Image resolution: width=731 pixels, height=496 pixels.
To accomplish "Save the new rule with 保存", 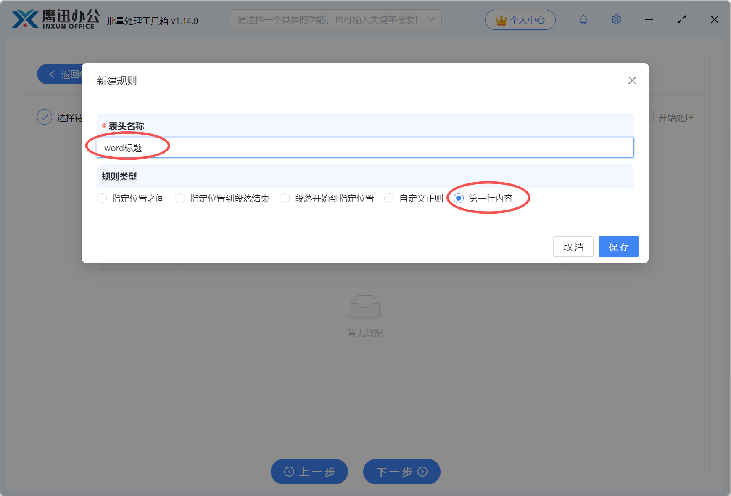I will [x=618, y=247].
